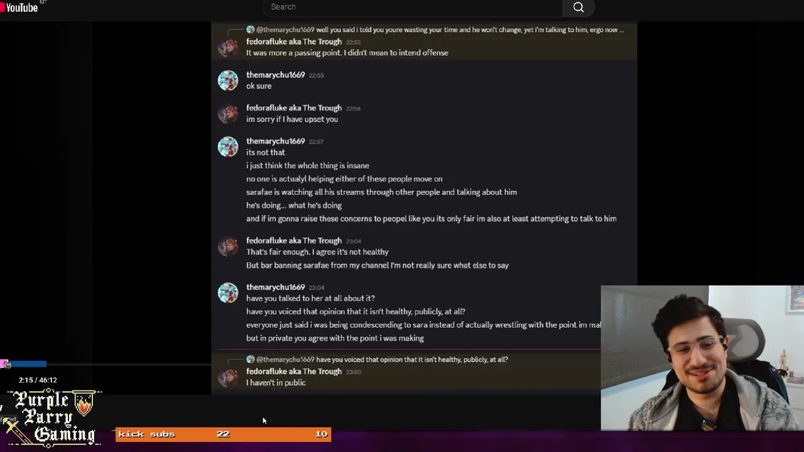Viewport: 804px width, 452px height.
Task: Focus the YouTube Search field
Action: point(412,7)
